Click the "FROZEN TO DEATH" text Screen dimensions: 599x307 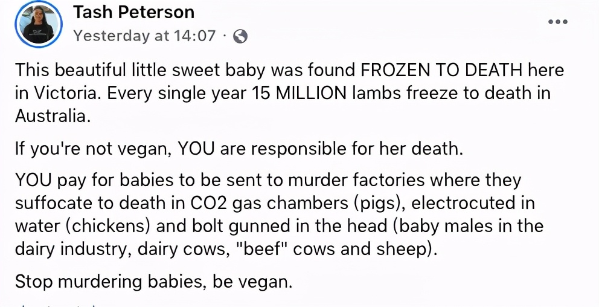(x=441, y=71)
